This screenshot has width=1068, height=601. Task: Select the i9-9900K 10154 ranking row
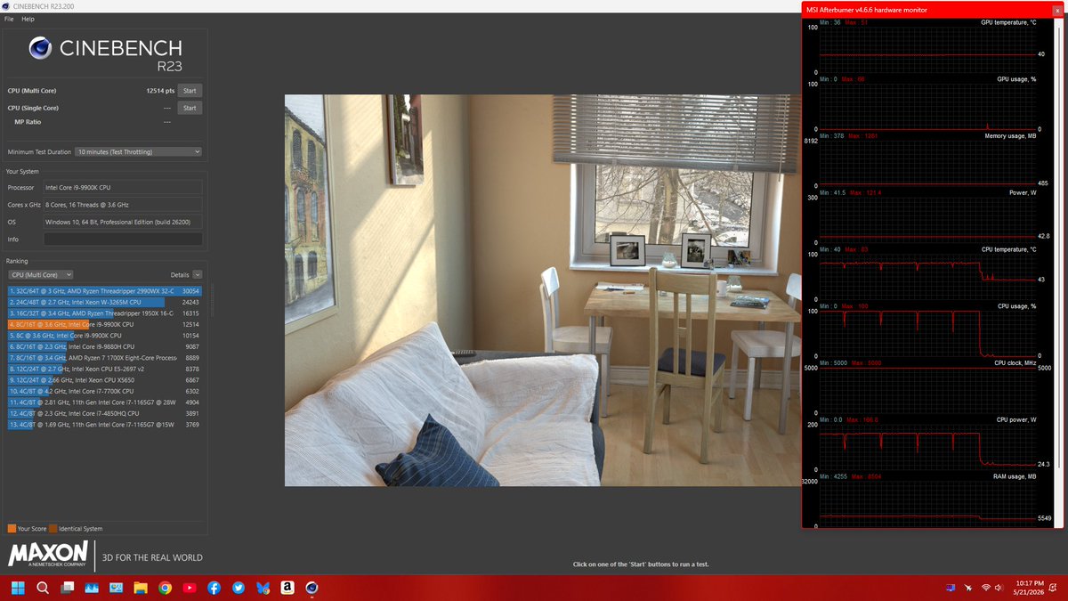coord(105,336)
